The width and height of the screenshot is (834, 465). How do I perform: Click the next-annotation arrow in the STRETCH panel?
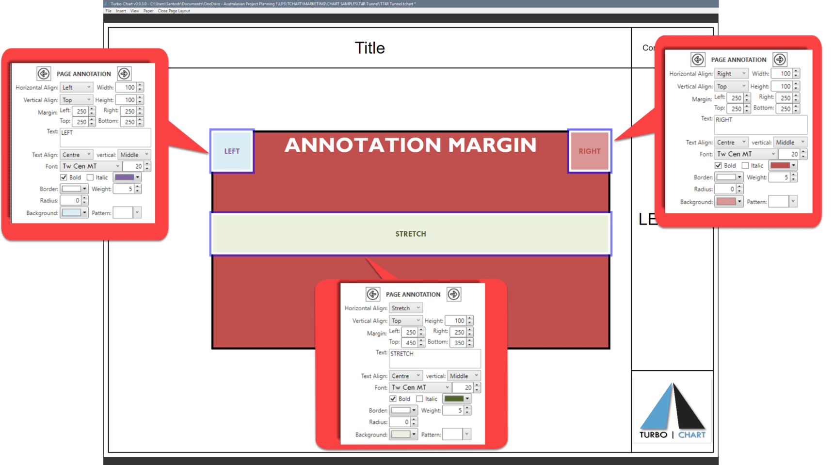[453, 294]
